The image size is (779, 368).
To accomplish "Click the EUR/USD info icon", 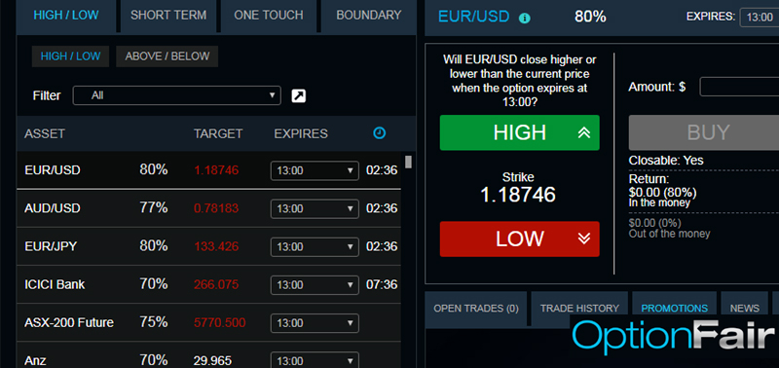I will point(524,18).
